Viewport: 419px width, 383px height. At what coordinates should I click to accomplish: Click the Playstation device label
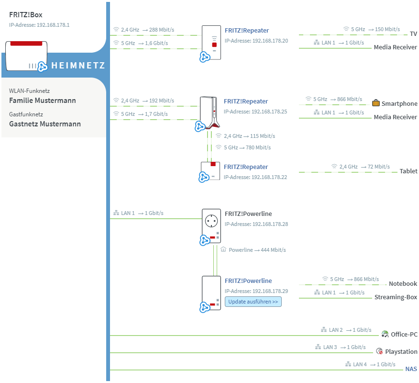coord(401,352)
